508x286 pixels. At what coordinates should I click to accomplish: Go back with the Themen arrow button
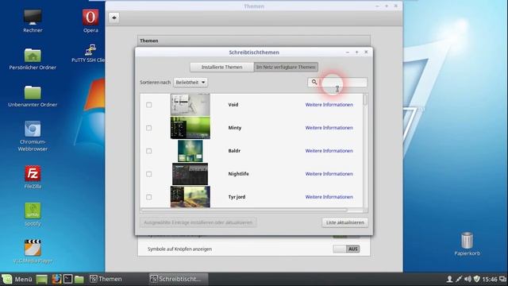click(114, 17)
